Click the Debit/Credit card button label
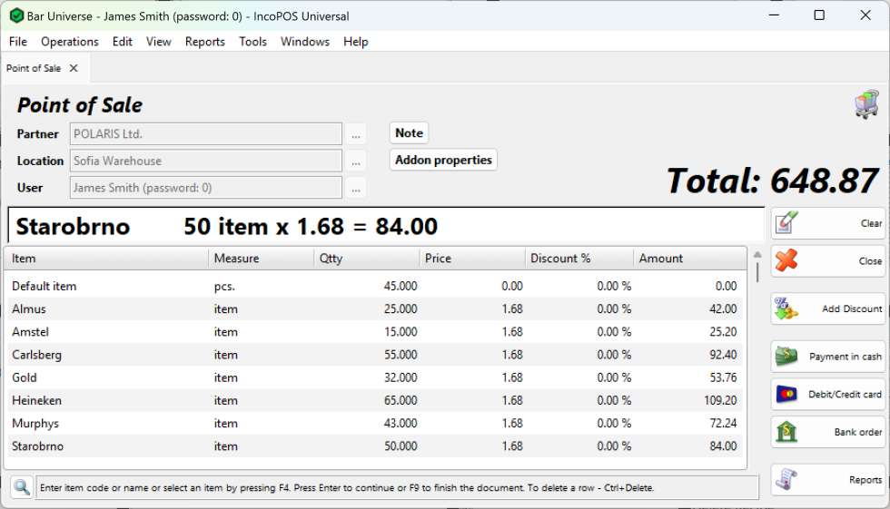This screenshot has width=890, height=509. click(845, 394)
